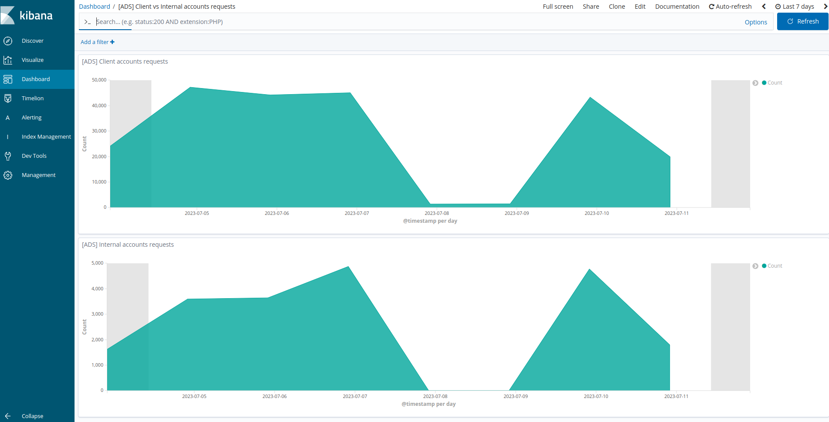The width and height of the screenshot is (829, 422).
Task: Select Alerting in the sidebar
Action: 32,118
